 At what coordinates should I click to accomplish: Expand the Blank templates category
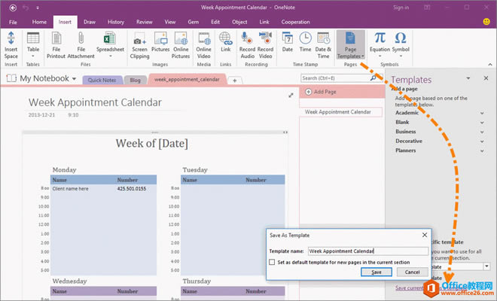pos(482,123)
